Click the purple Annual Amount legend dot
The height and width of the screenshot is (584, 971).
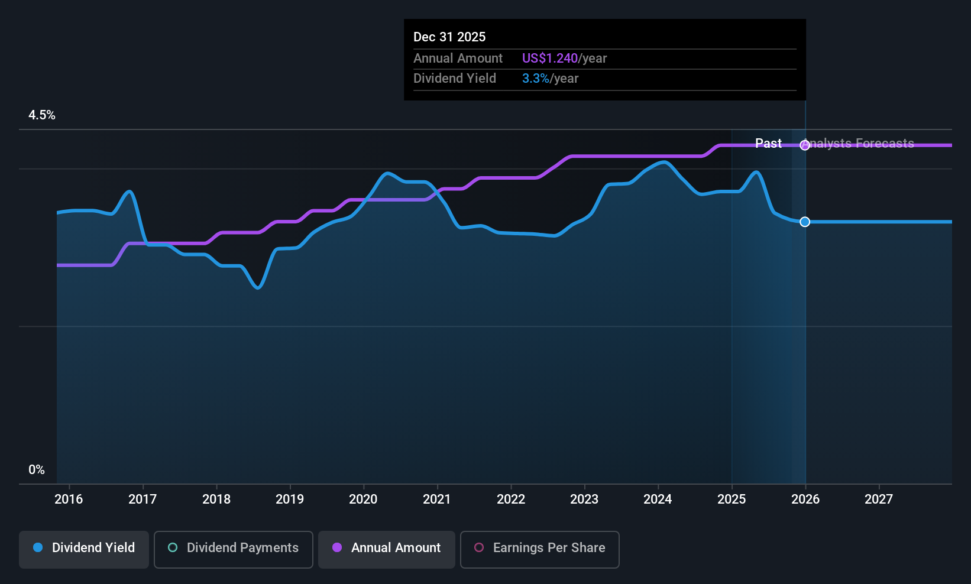click(x=336, y=548)
